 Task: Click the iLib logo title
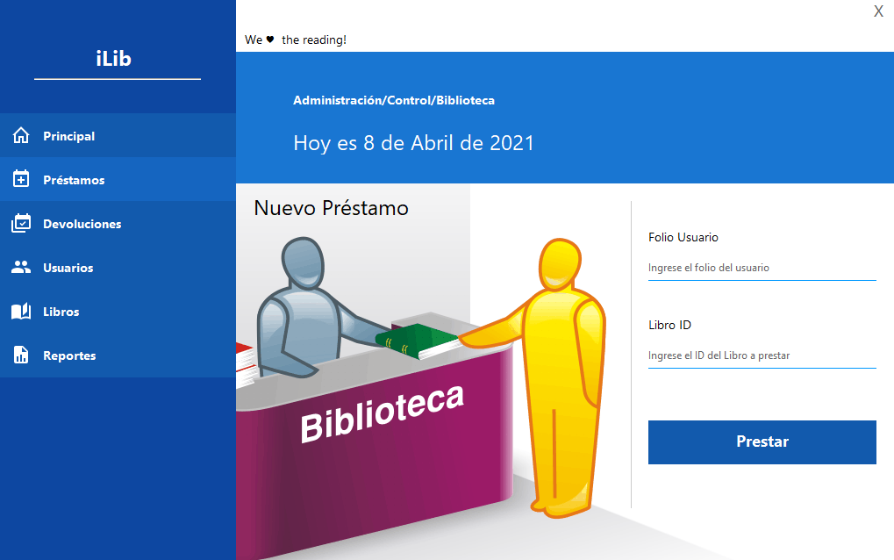[113, 59]
